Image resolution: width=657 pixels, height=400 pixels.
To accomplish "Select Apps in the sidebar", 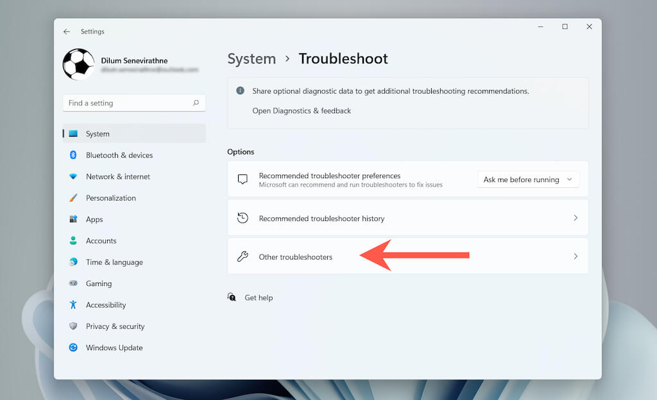I will point(94,219).
